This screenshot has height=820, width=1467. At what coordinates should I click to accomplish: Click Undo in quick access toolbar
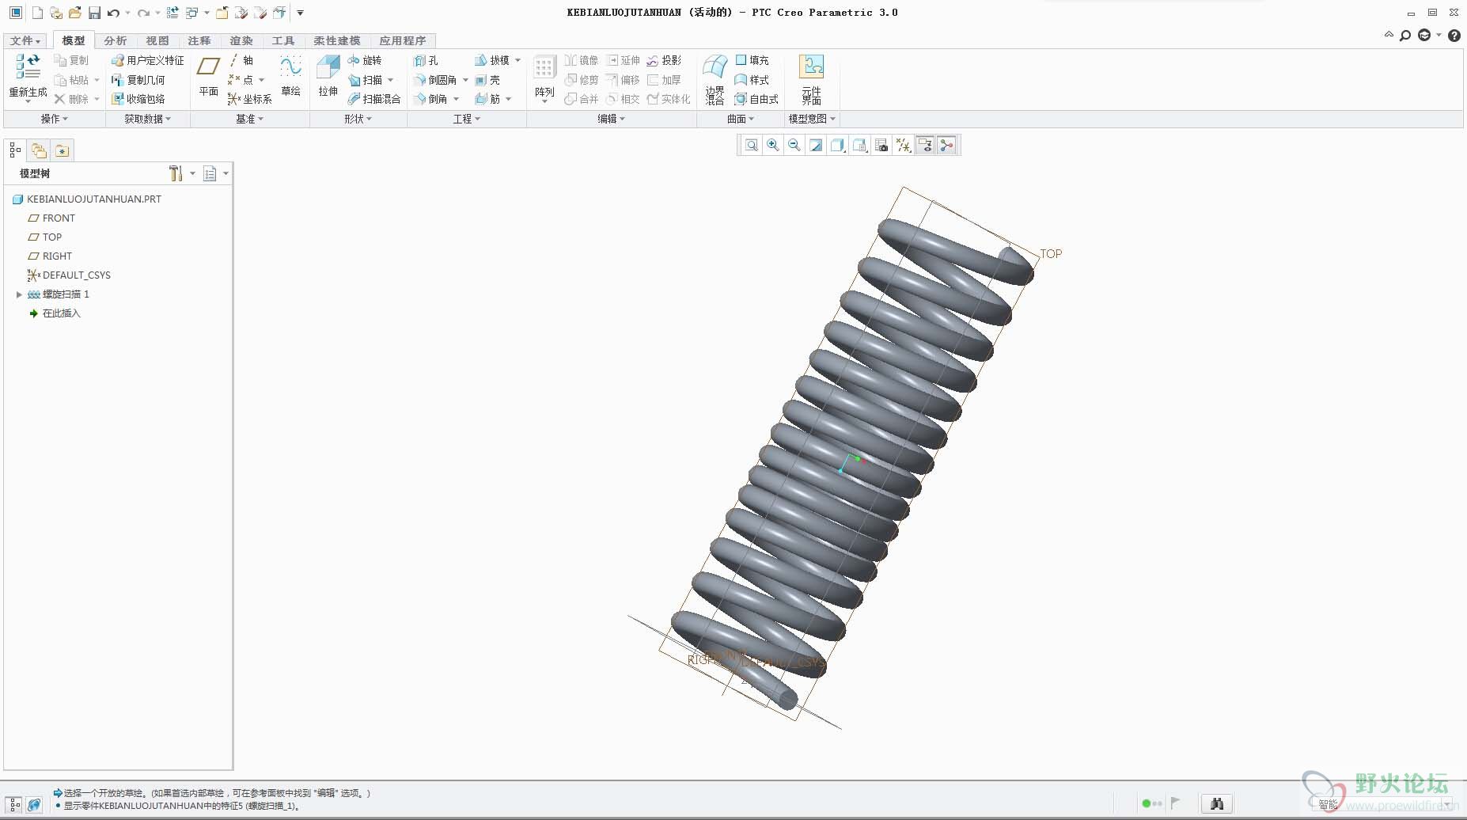(x=113, y=13)
